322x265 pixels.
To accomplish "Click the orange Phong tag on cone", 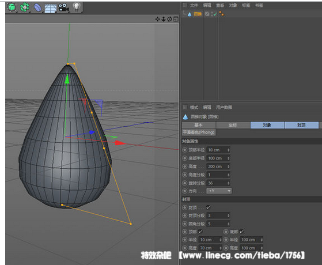I will [x=221, y=14].
